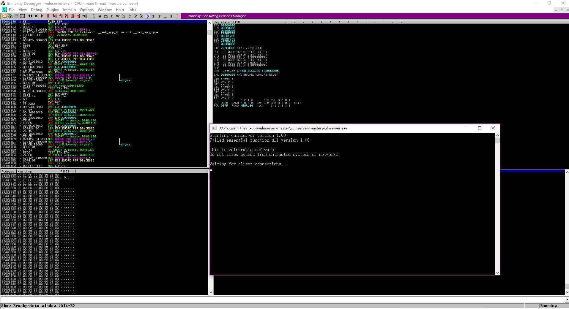Show Memory map with the 'm' button
This screenshot has height=309, width=569.
point(106,16)
